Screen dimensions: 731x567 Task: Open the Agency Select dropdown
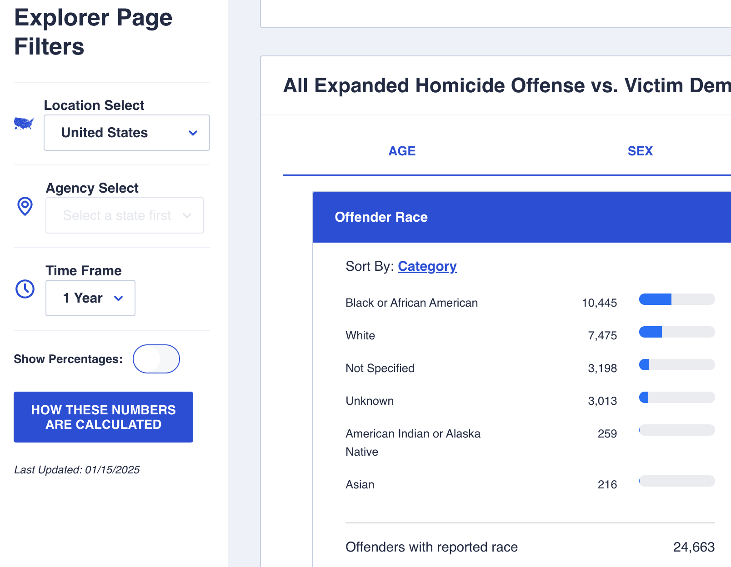click(125, 215)
